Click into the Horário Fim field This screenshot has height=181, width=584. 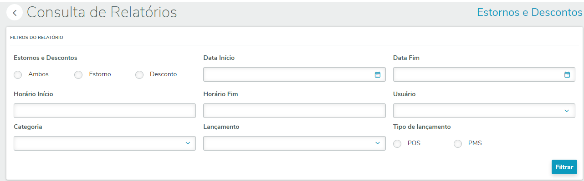[294, 111]
